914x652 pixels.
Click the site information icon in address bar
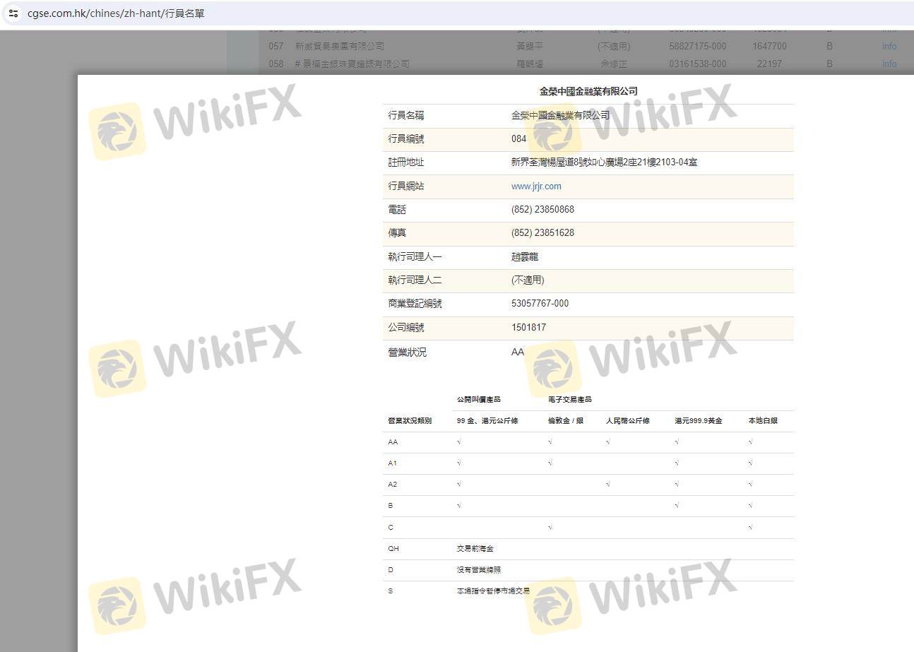[x=13, y=13]
